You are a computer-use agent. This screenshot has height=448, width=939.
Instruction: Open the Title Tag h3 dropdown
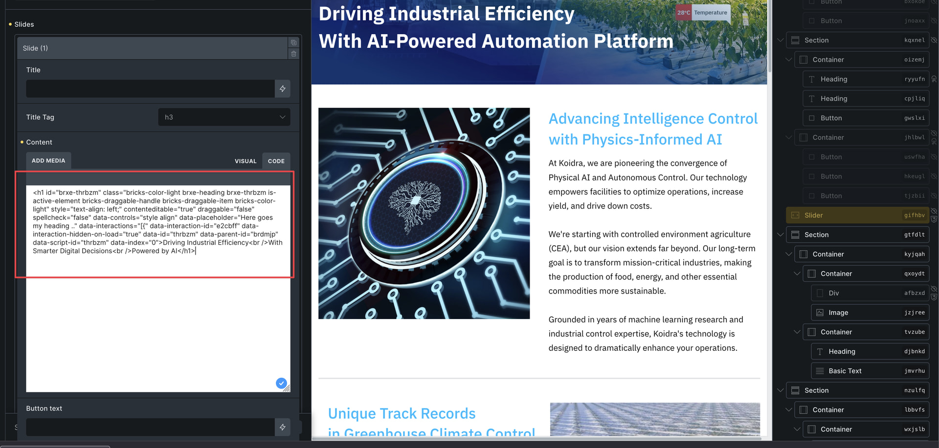(x=224, y=117)
